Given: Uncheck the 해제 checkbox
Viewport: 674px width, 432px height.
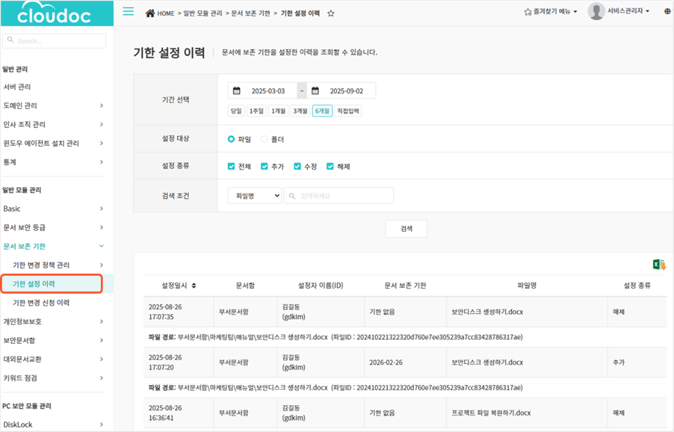Looking at the screenshot, I should tap(330, 166).
